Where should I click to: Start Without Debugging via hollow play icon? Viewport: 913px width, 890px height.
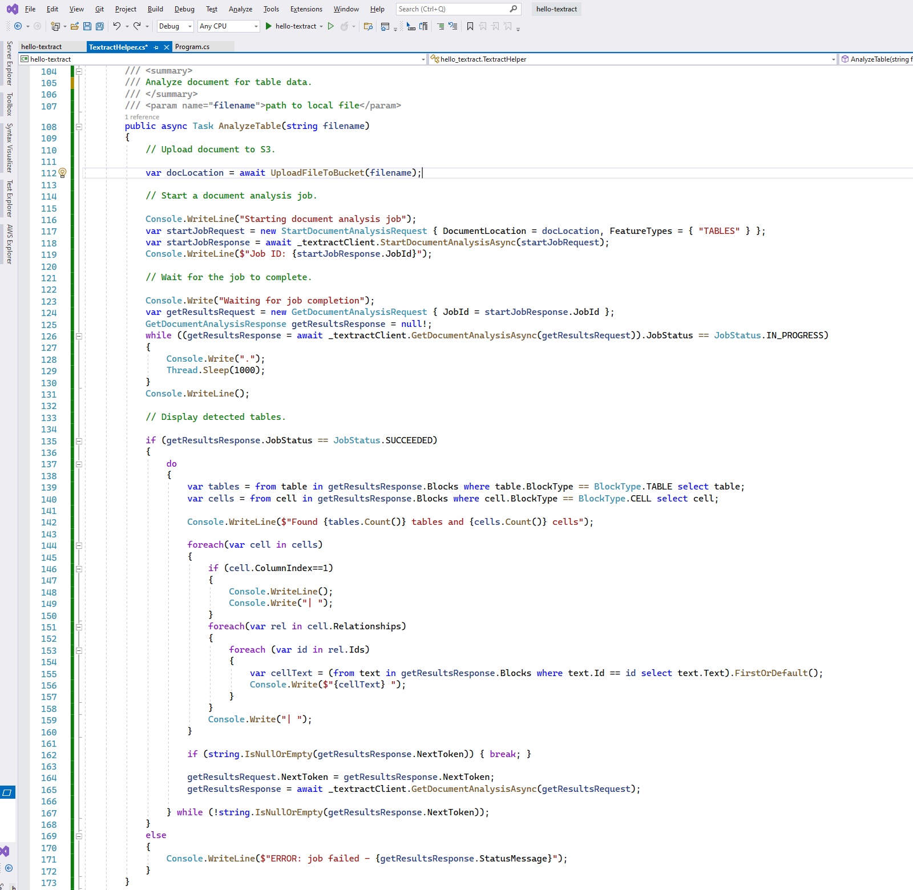pyautogui.click(x=331, y=26)
